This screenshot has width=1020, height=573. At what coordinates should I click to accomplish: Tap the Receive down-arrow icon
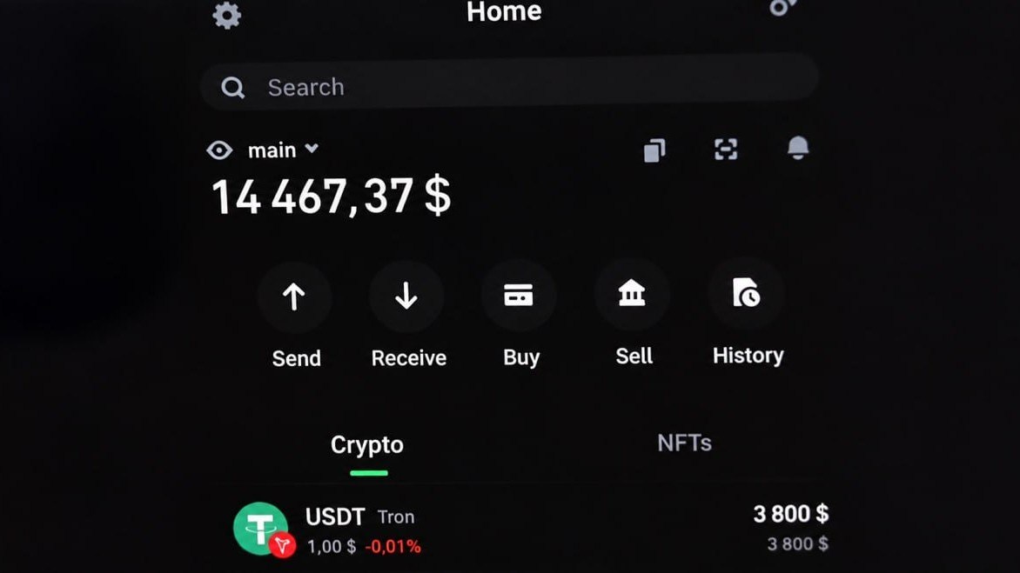pos(406,296)
